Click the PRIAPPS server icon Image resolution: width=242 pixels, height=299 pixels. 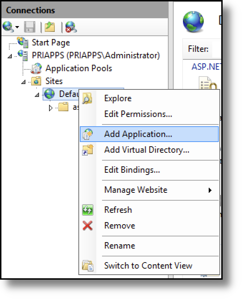pyautogui.click(x=23, y=55)
